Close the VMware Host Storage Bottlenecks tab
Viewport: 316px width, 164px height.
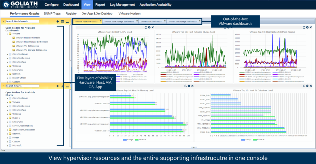click(136, 21)
